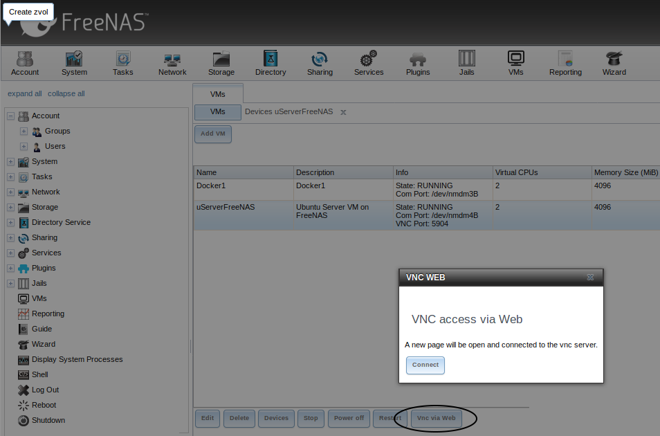
Task: Launch the Wizard toolbar icon
Action: pos(614,63)
